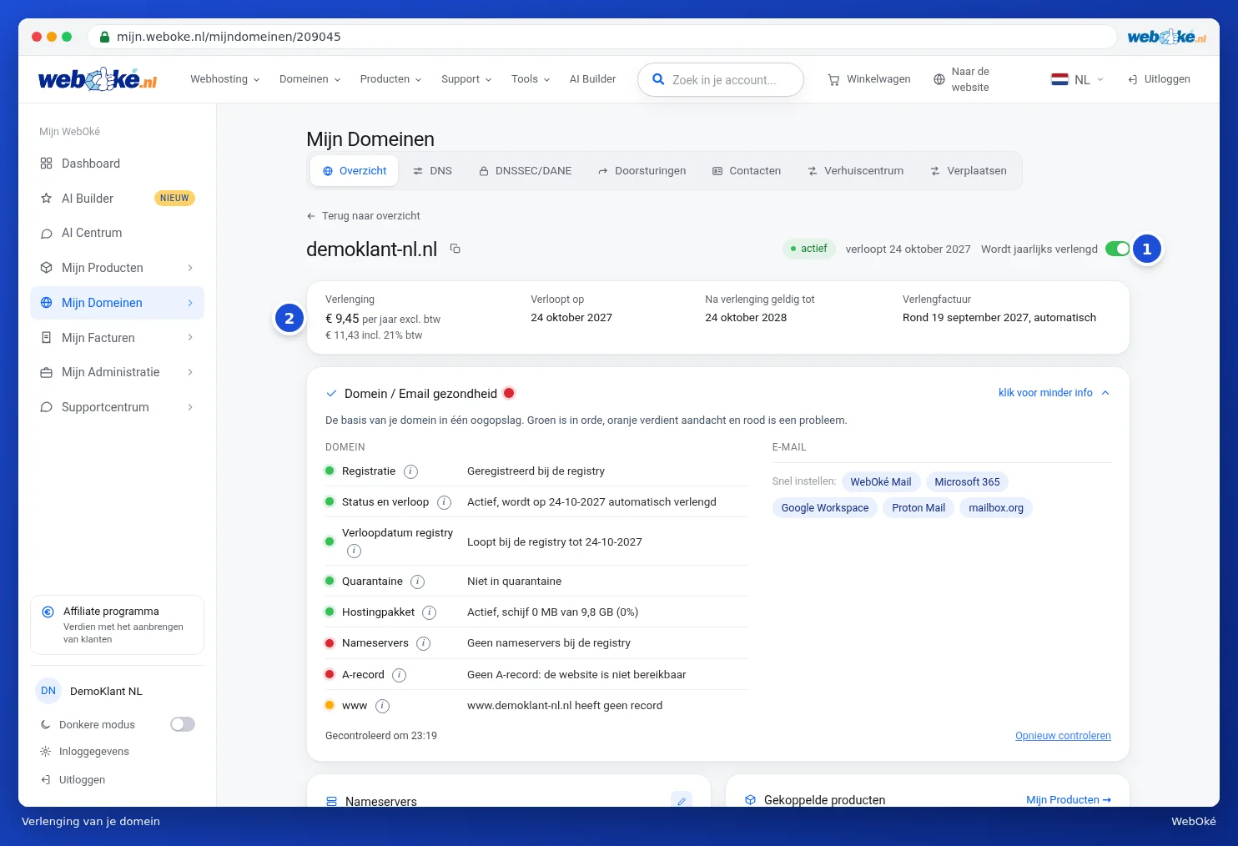Select the WebOké Mail quick setup button
Screen dimensions: 1238x846
click(x=881, y=482)
